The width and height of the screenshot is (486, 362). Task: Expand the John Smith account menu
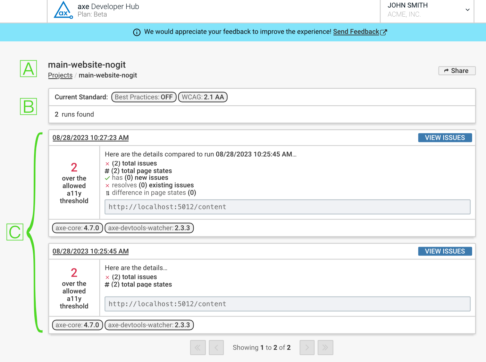tap(467, 10)
